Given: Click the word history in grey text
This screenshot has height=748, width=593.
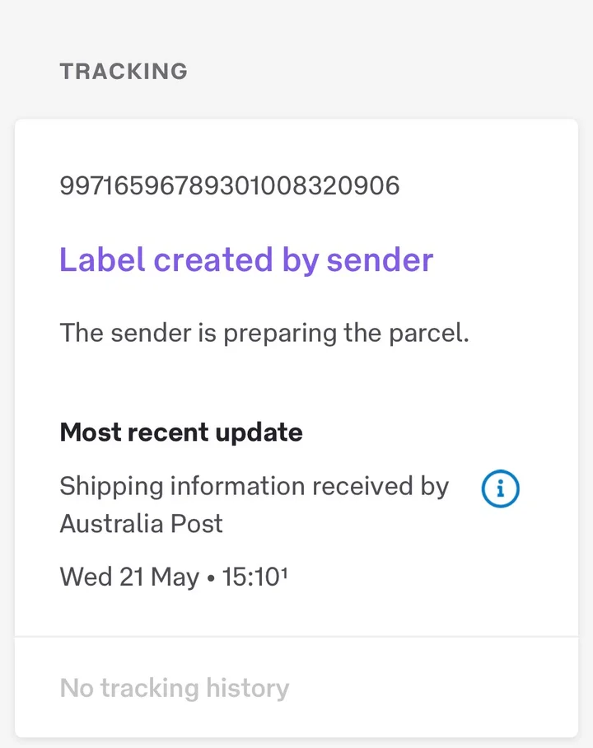Looking at the screenshot, I should pos(248,689).
